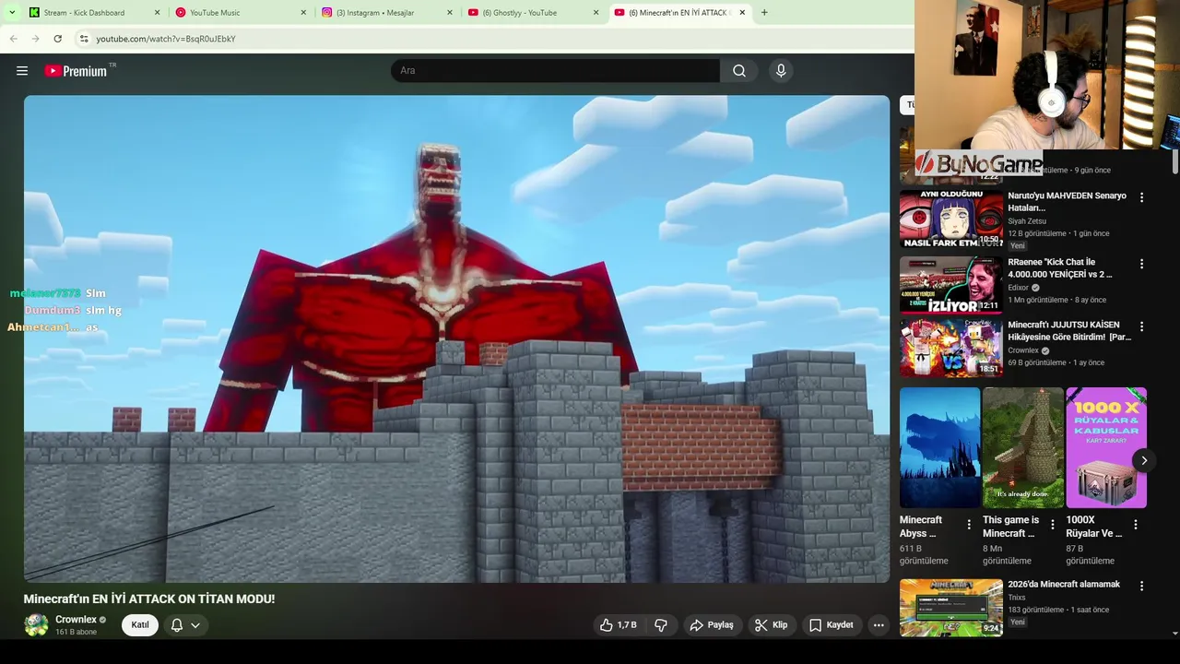Close the Ghostlyy - YouTube tab

coord(596,13)
